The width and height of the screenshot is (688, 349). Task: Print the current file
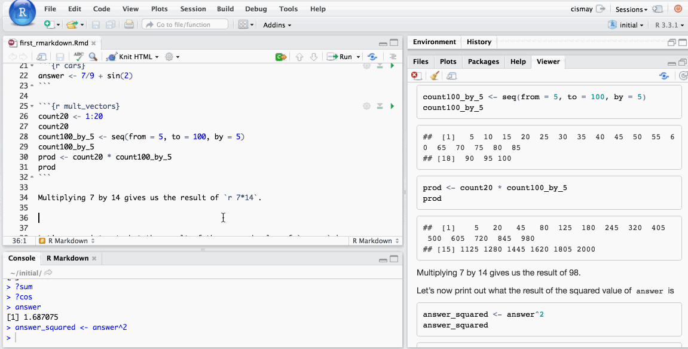coord(129,25)
